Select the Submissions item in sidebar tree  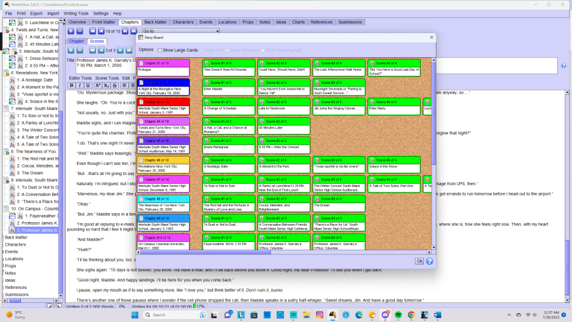[17, 295]
